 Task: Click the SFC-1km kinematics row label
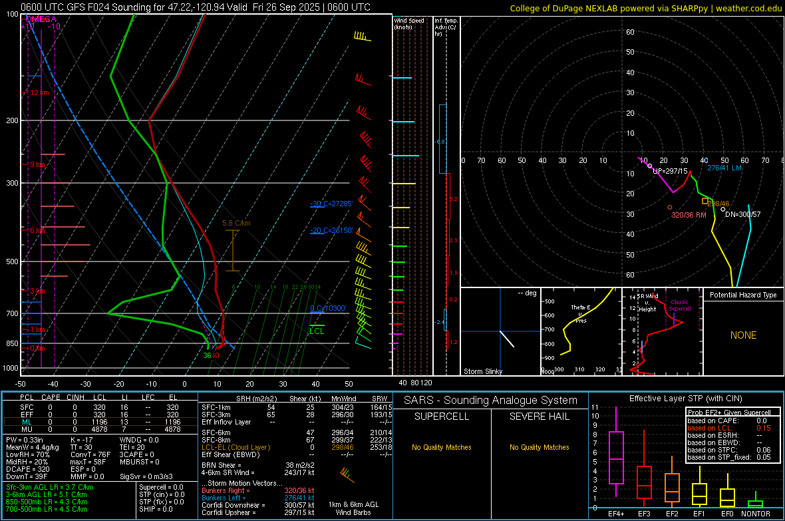216,407
